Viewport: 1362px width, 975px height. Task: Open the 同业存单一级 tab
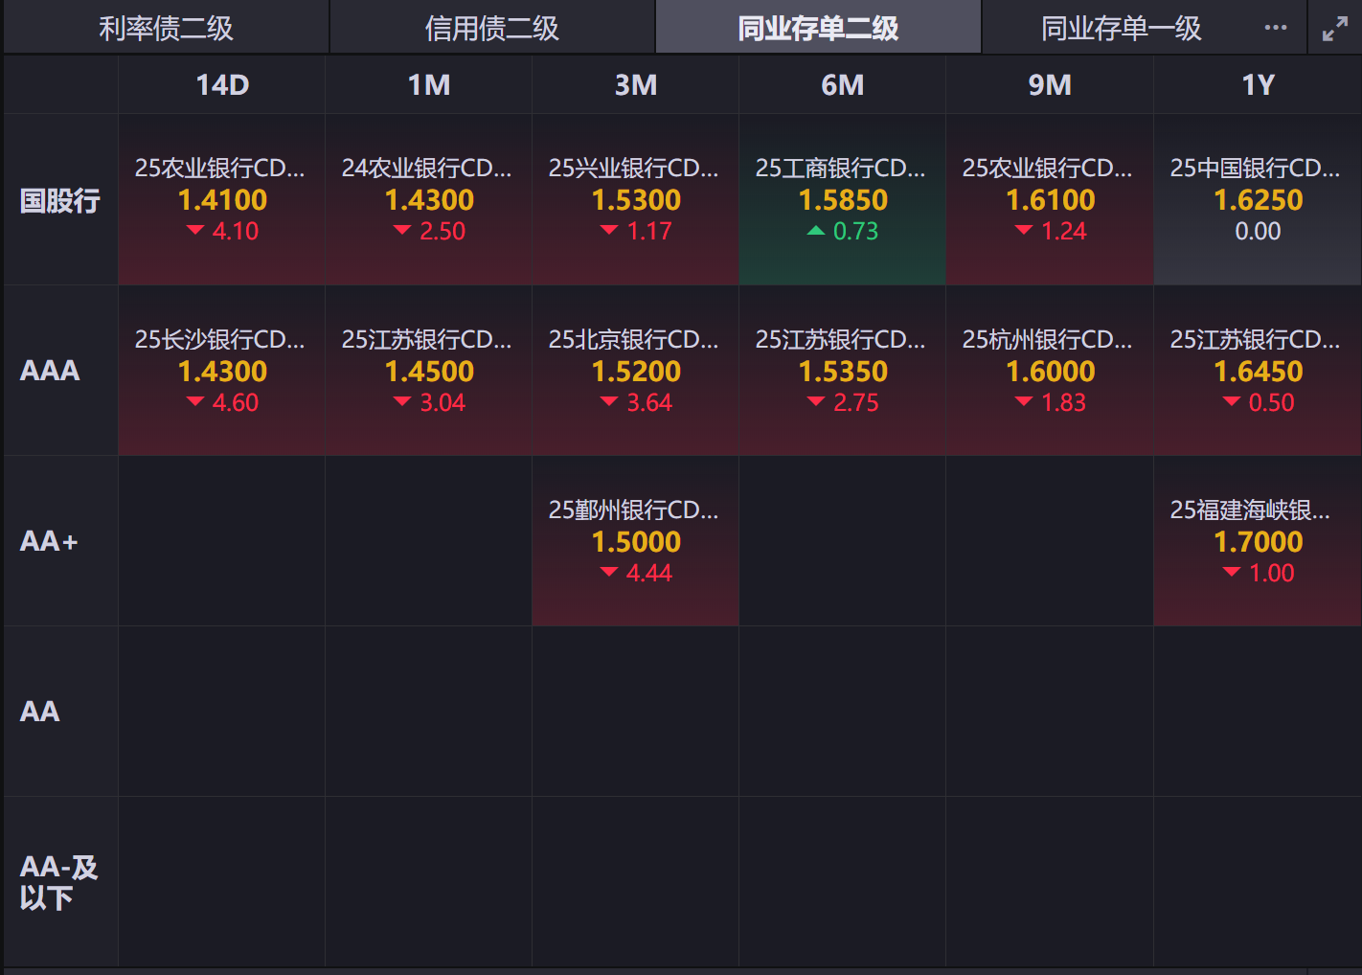[1122, 28]
